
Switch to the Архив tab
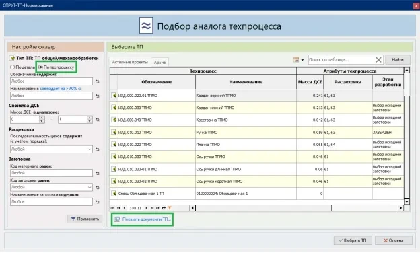pyautogui.click(x=160, y=63)
